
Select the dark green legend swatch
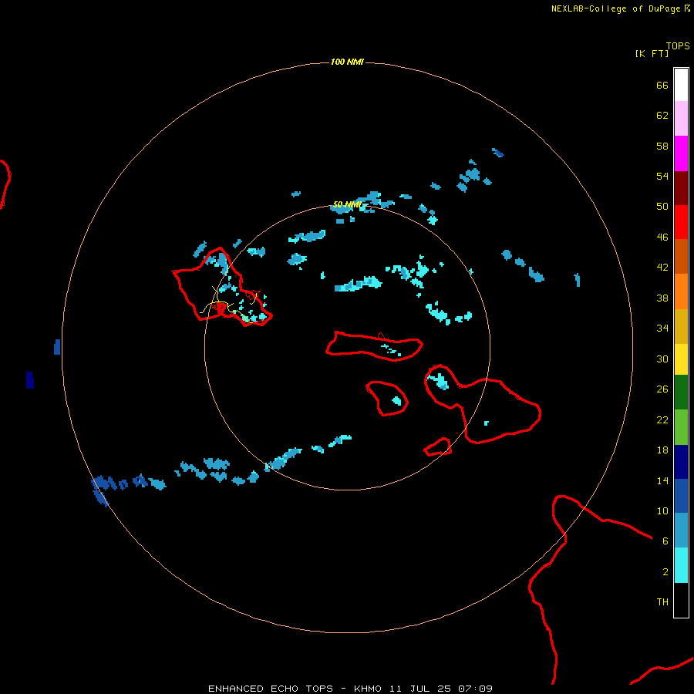pyautogui.click(x=681, y=392)
